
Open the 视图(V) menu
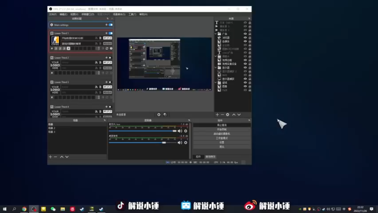[x=74, y=15]
